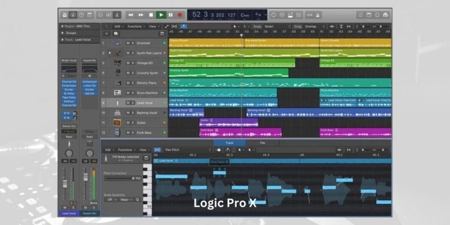Open the Scale Quantize Major dropdown
Screen dimensions: 450x225
pyautogui.click(x=127, y=199)
